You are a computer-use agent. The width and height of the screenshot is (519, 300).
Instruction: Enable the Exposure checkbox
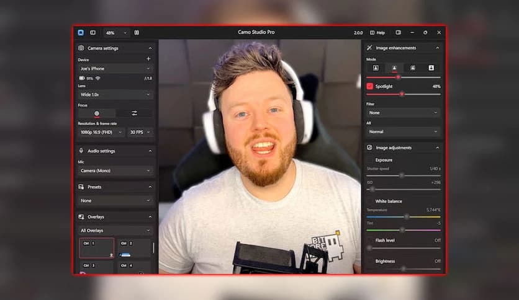click(x=370, y=160)
